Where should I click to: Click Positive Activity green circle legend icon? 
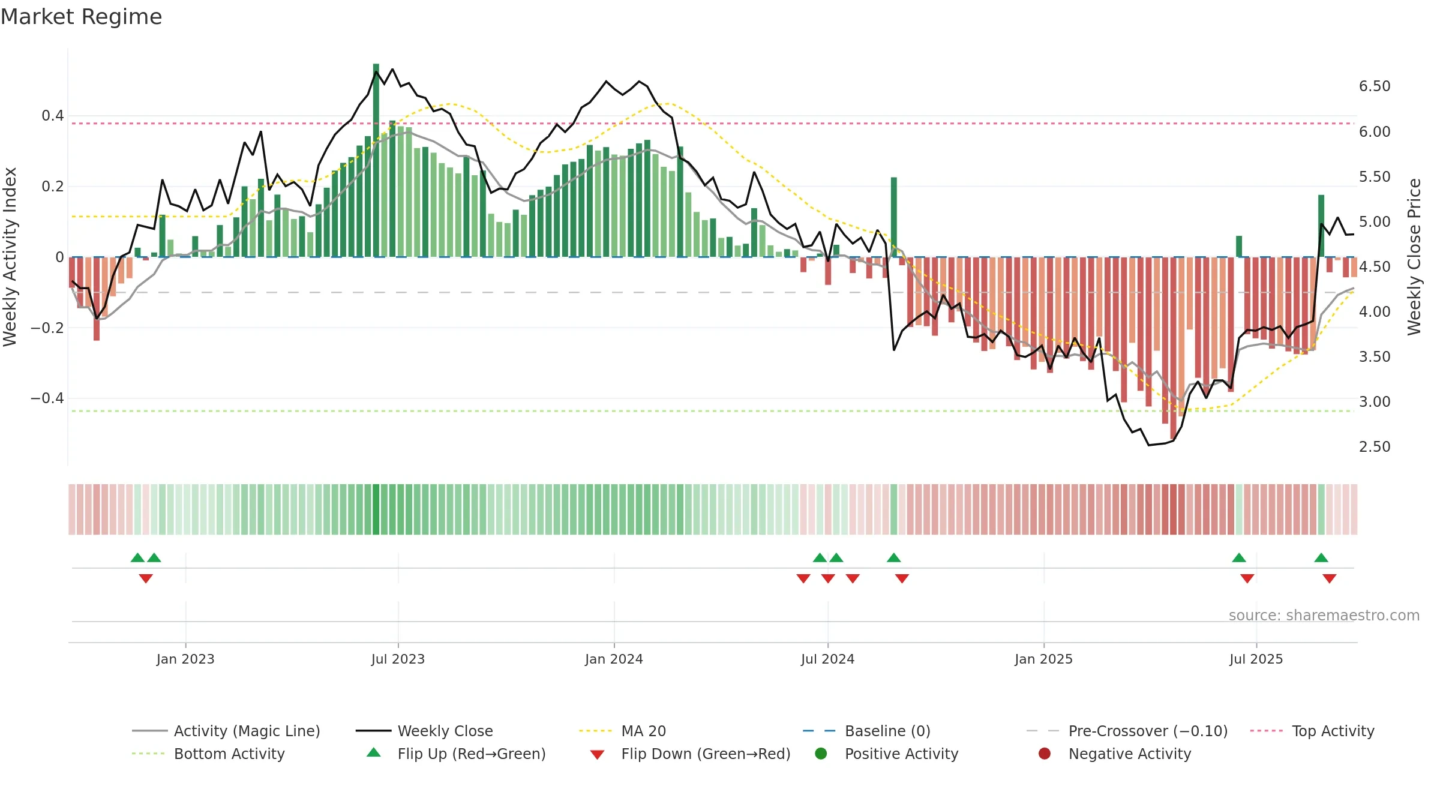pos(821,754)
